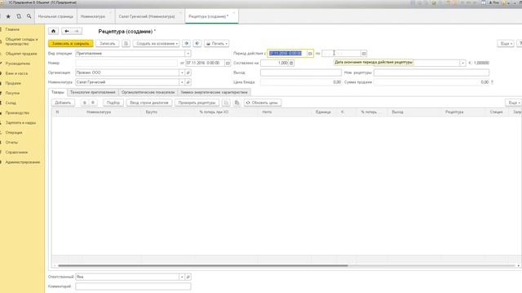Open the top Еще menu
Image resolution: width=522 pixels, height=293 pixels.
coord(506,43)
